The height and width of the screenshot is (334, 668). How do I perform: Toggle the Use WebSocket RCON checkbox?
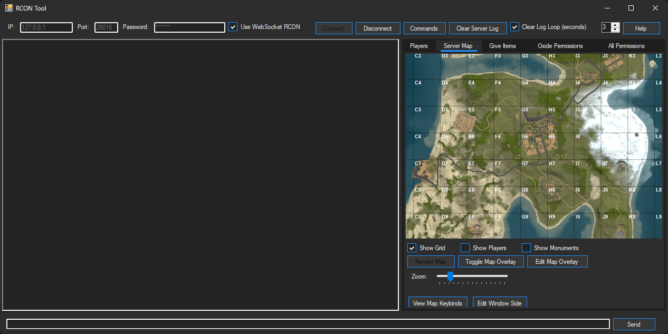[x=233, y=27]
